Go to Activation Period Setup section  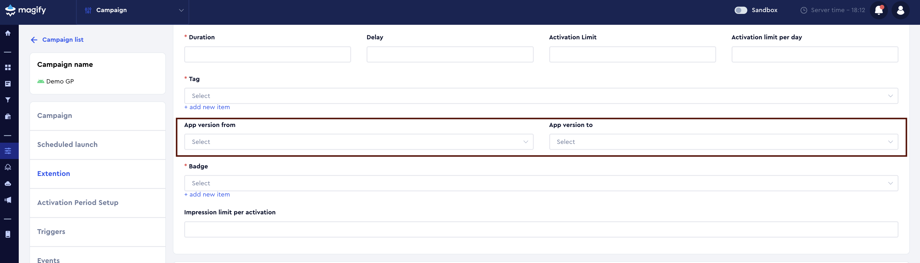[97, 203]
